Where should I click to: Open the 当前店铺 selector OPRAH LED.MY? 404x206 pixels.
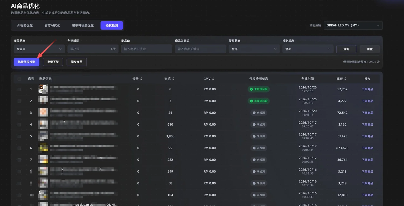point(353,25)
